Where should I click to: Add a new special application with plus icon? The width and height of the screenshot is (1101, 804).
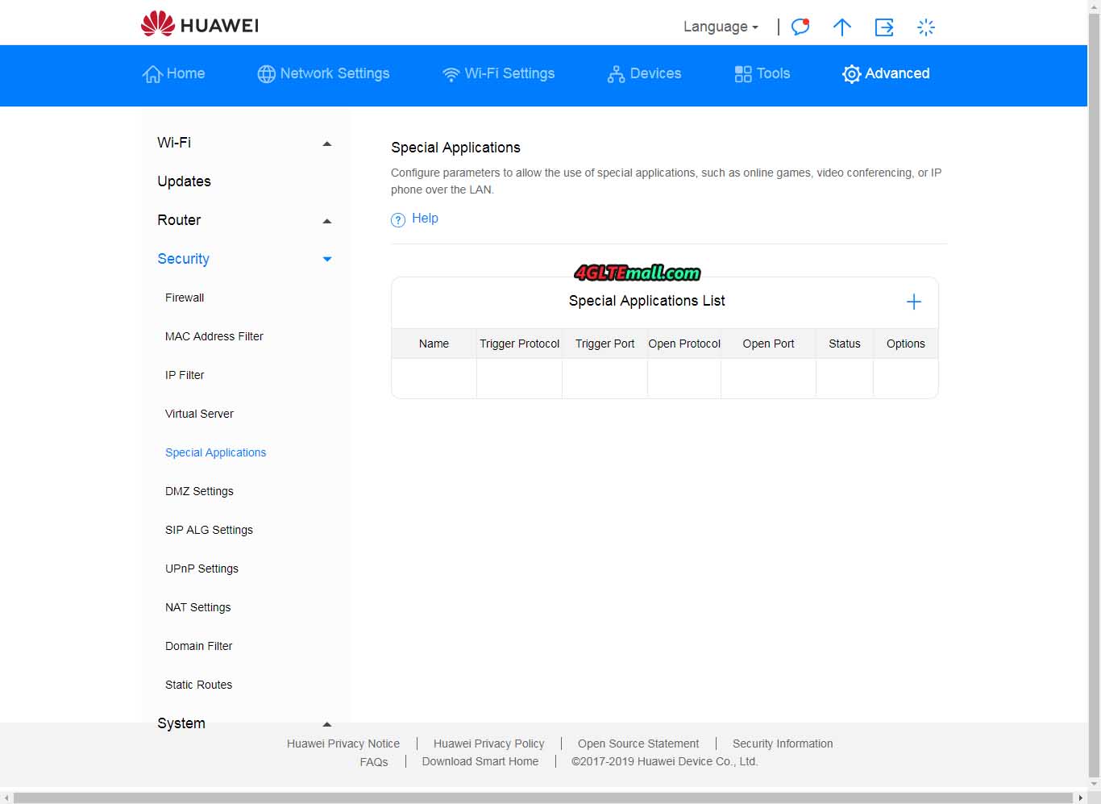click(x=913, y=302)
